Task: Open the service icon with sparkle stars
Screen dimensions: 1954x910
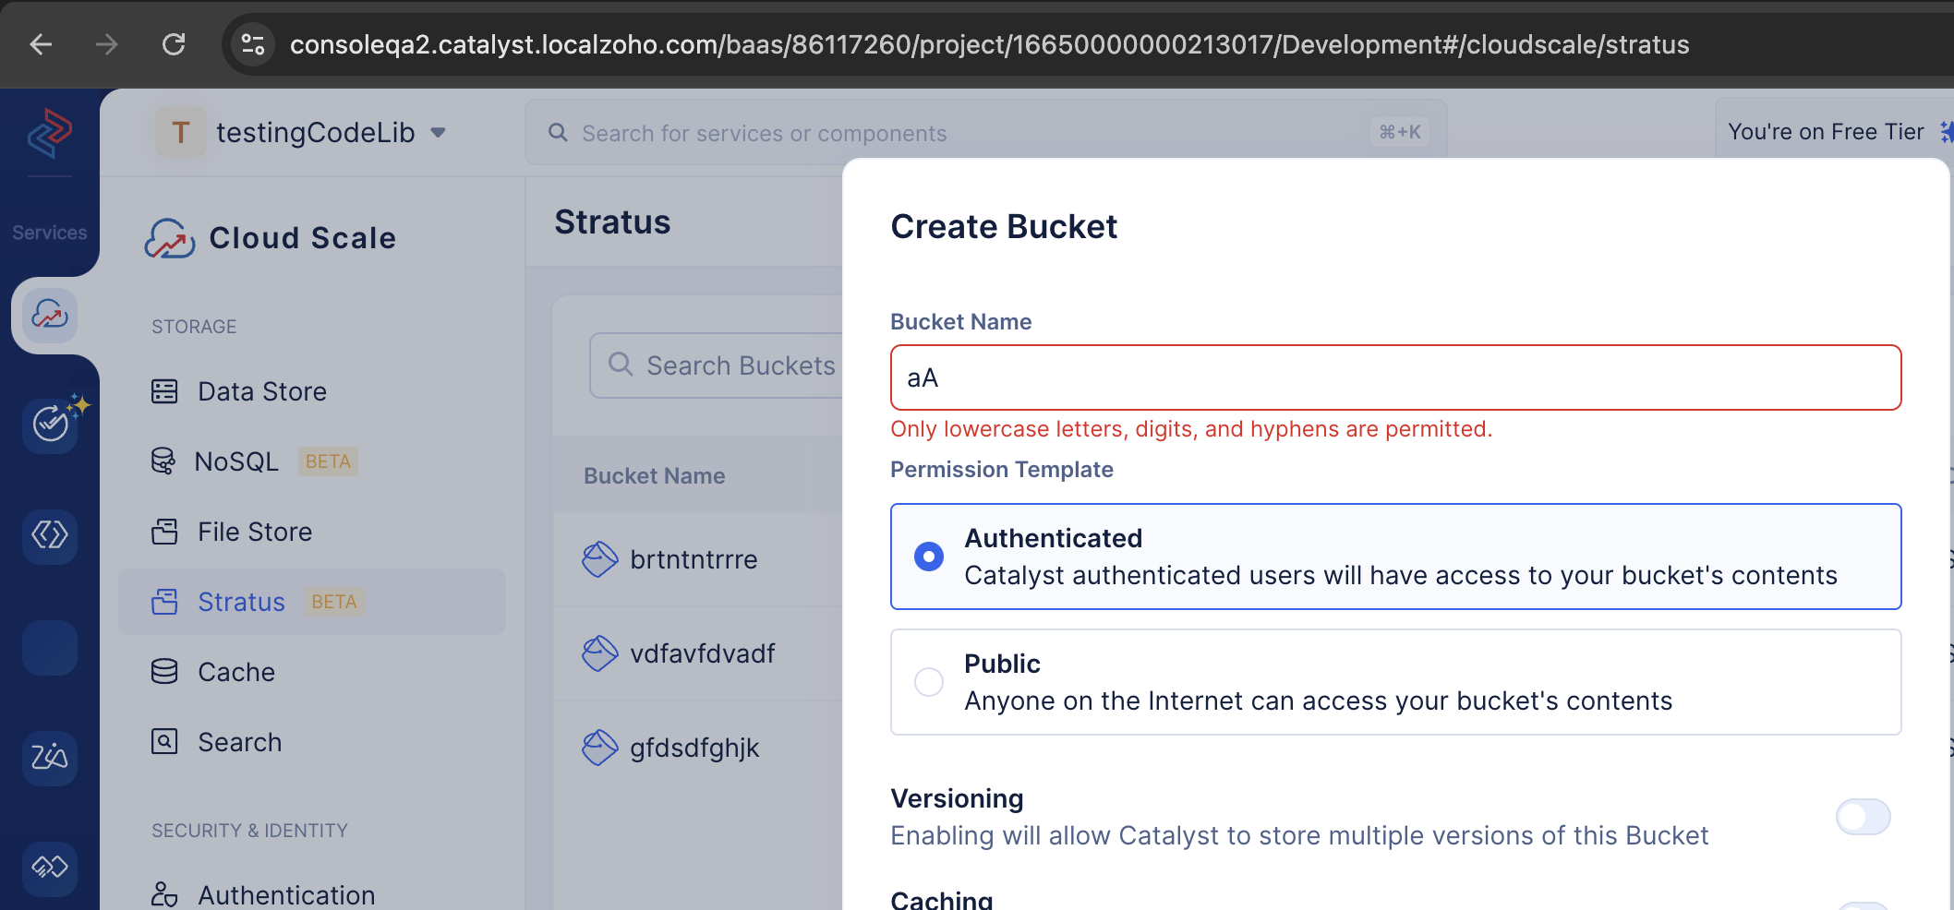Action: (x=52, y=424)
